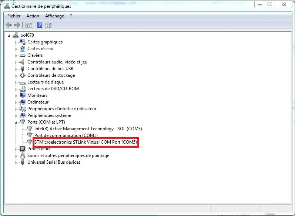
Task: Show or hide console tree toolbar icon
Action: point(29,25)
